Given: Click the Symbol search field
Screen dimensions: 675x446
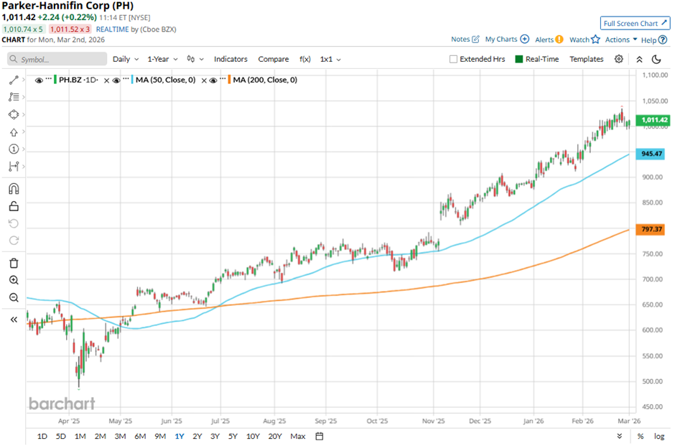Looking at the screenshot, I should (x=55, y=60).
